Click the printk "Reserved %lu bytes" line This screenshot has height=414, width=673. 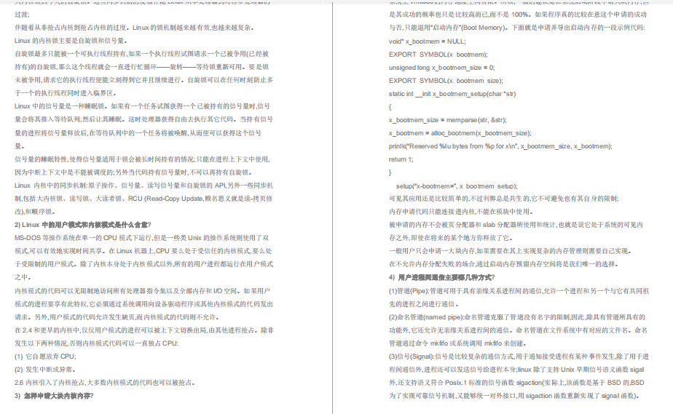click(500, 146)
